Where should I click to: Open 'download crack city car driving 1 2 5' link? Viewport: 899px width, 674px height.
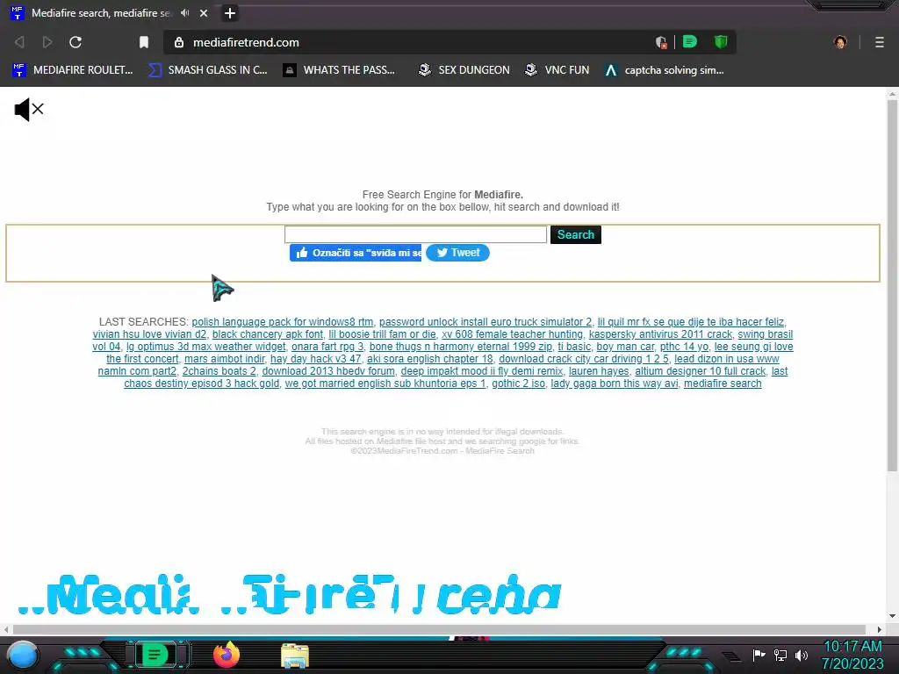coord(584,359)
